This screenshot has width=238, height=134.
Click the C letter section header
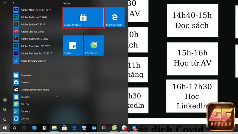13,68
